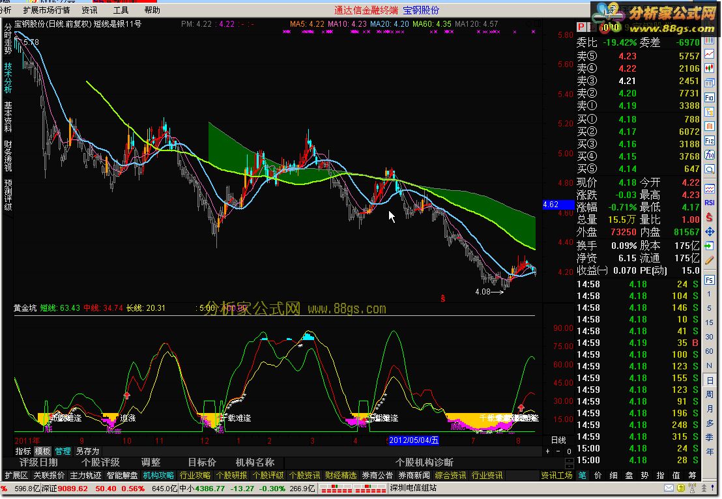Click the F10 company info icon

pos(710,97)
